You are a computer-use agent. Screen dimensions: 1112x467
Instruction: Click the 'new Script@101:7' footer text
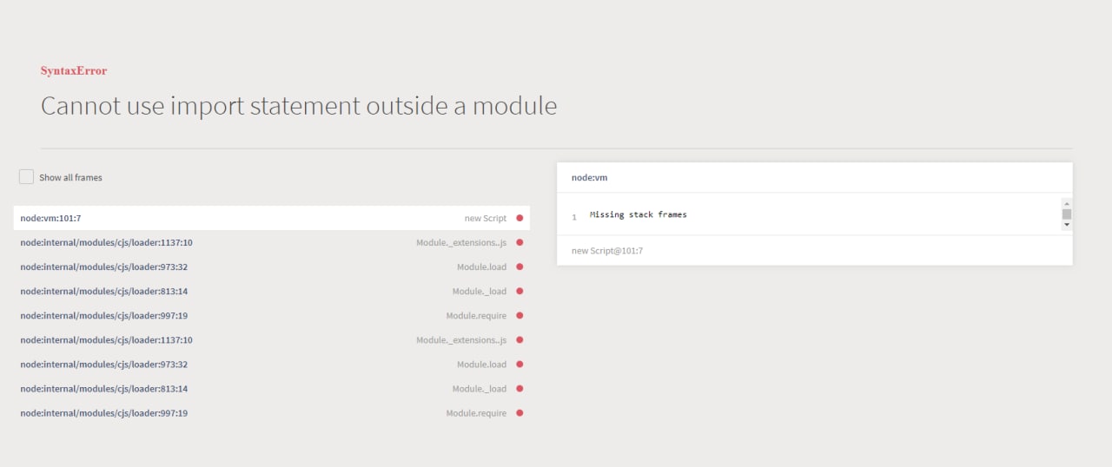(x=607, y=251)
